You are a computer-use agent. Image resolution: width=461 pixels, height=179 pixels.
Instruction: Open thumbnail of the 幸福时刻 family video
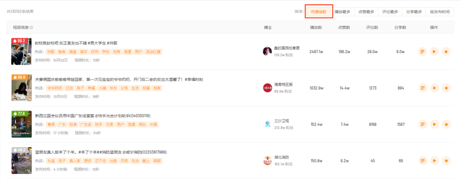(21, 88)
